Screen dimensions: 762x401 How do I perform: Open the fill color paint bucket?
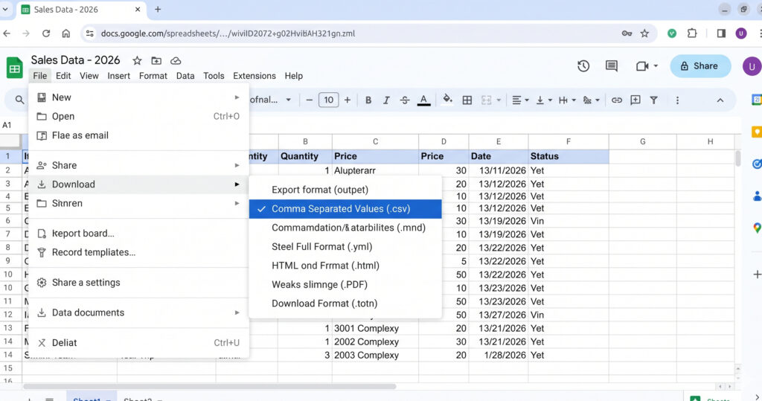point(447,100)
